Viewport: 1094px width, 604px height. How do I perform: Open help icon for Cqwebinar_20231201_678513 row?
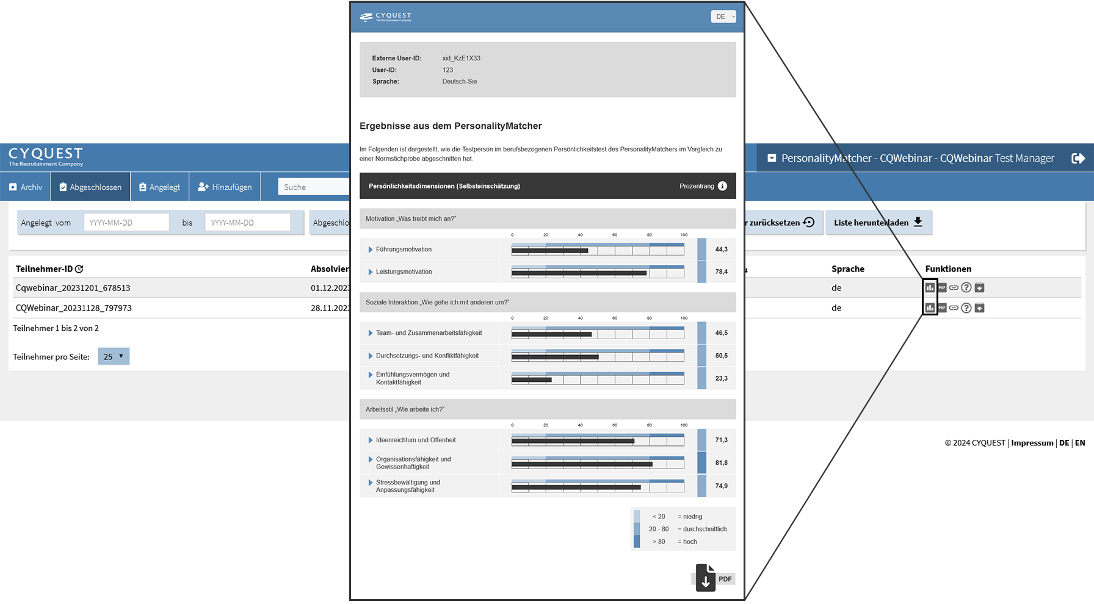click(966, 287)
